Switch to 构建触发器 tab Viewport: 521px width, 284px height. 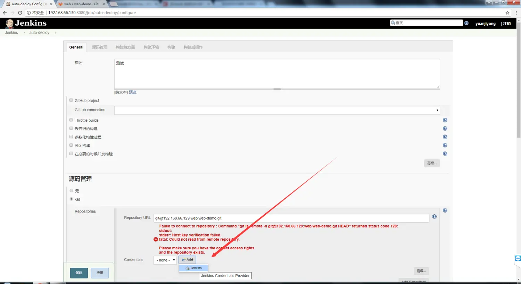click(x=125, y=47)
